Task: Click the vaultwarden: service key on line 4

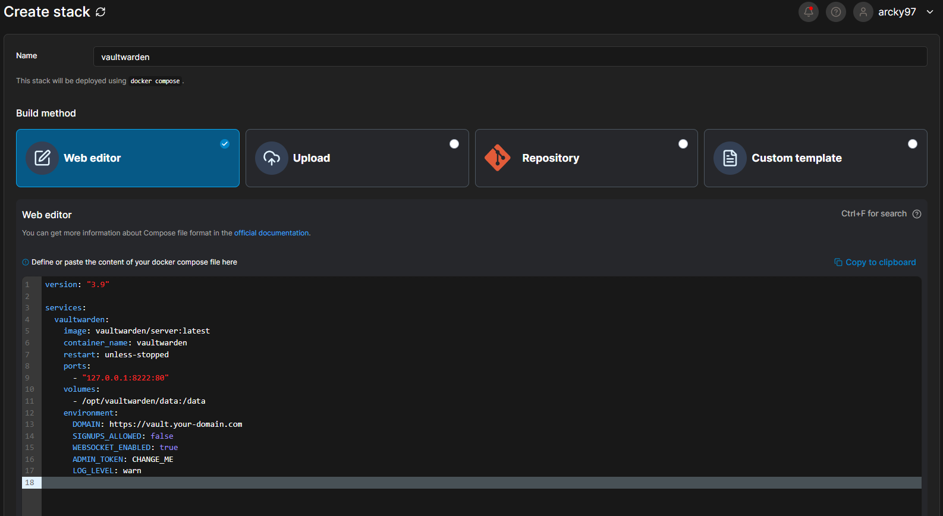Action: point(81,320)
